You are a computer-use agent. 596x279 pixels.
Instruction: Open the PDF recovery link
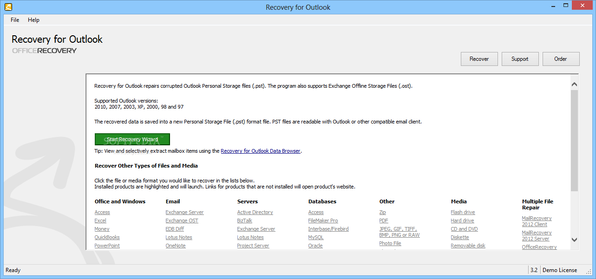pos(384,221)
